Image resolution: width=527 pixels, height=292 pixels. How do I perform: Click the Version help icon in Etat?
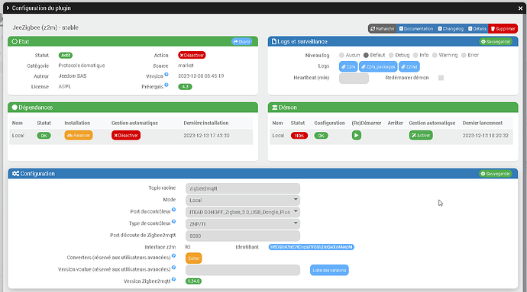(x=166, y=75)
